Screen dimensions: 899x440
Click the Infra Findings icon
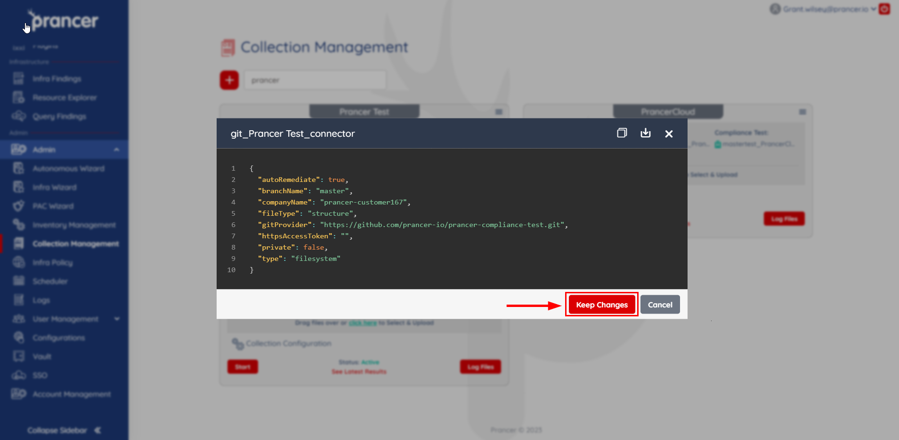(x=19, y=79)
